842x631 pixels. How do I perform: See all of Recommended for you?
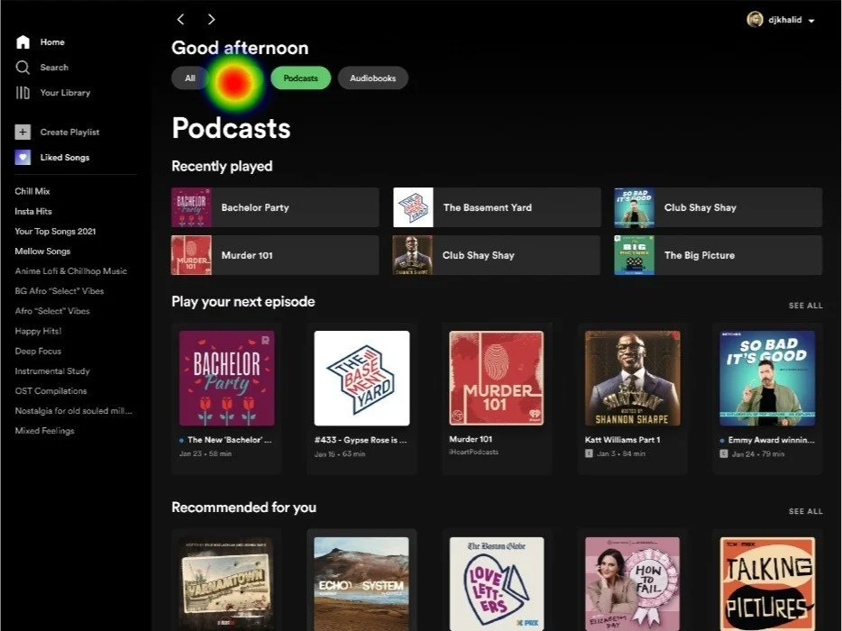point(805,511)
